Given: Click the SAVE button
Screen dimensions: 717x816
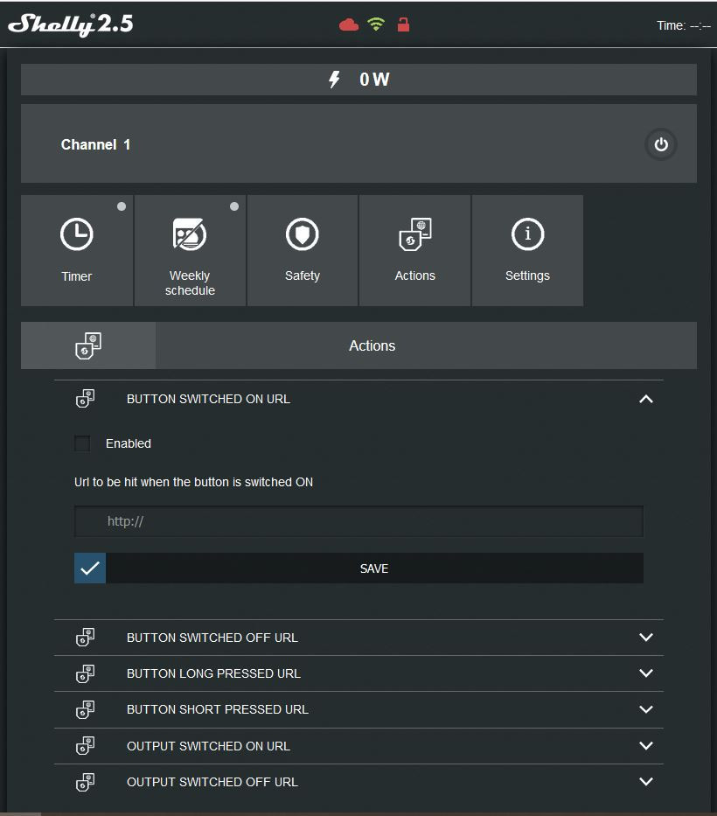Looking at the screenshot, I should tap(373, 568).
